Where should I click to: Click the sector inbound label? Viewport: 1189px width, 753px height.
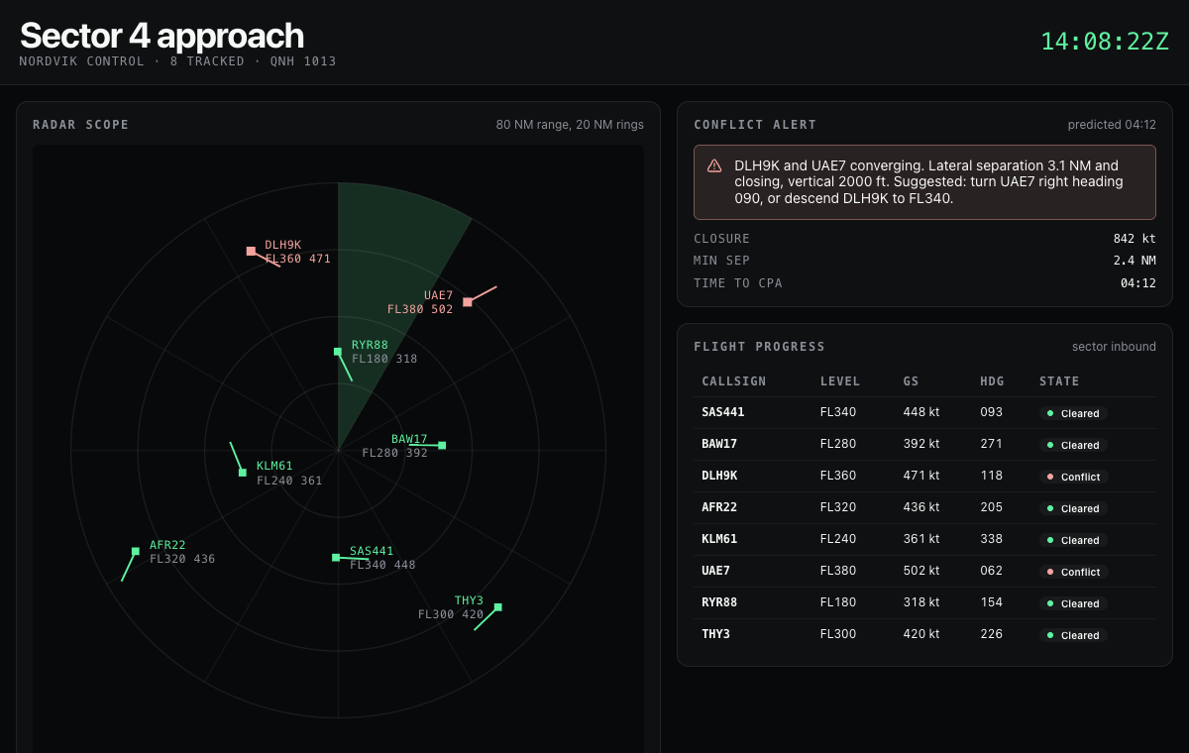[x=1114, y=347]
